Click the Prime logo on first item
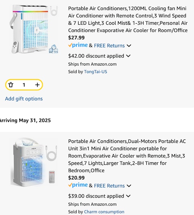 [x=78, y=45]
